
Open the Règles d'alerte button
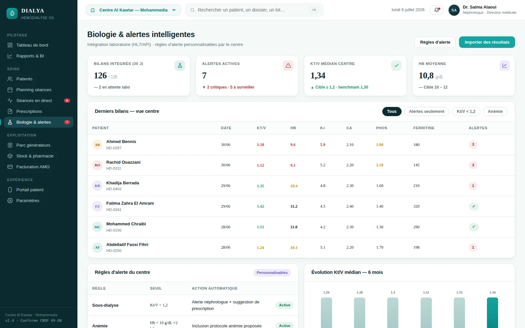point(435,42)
